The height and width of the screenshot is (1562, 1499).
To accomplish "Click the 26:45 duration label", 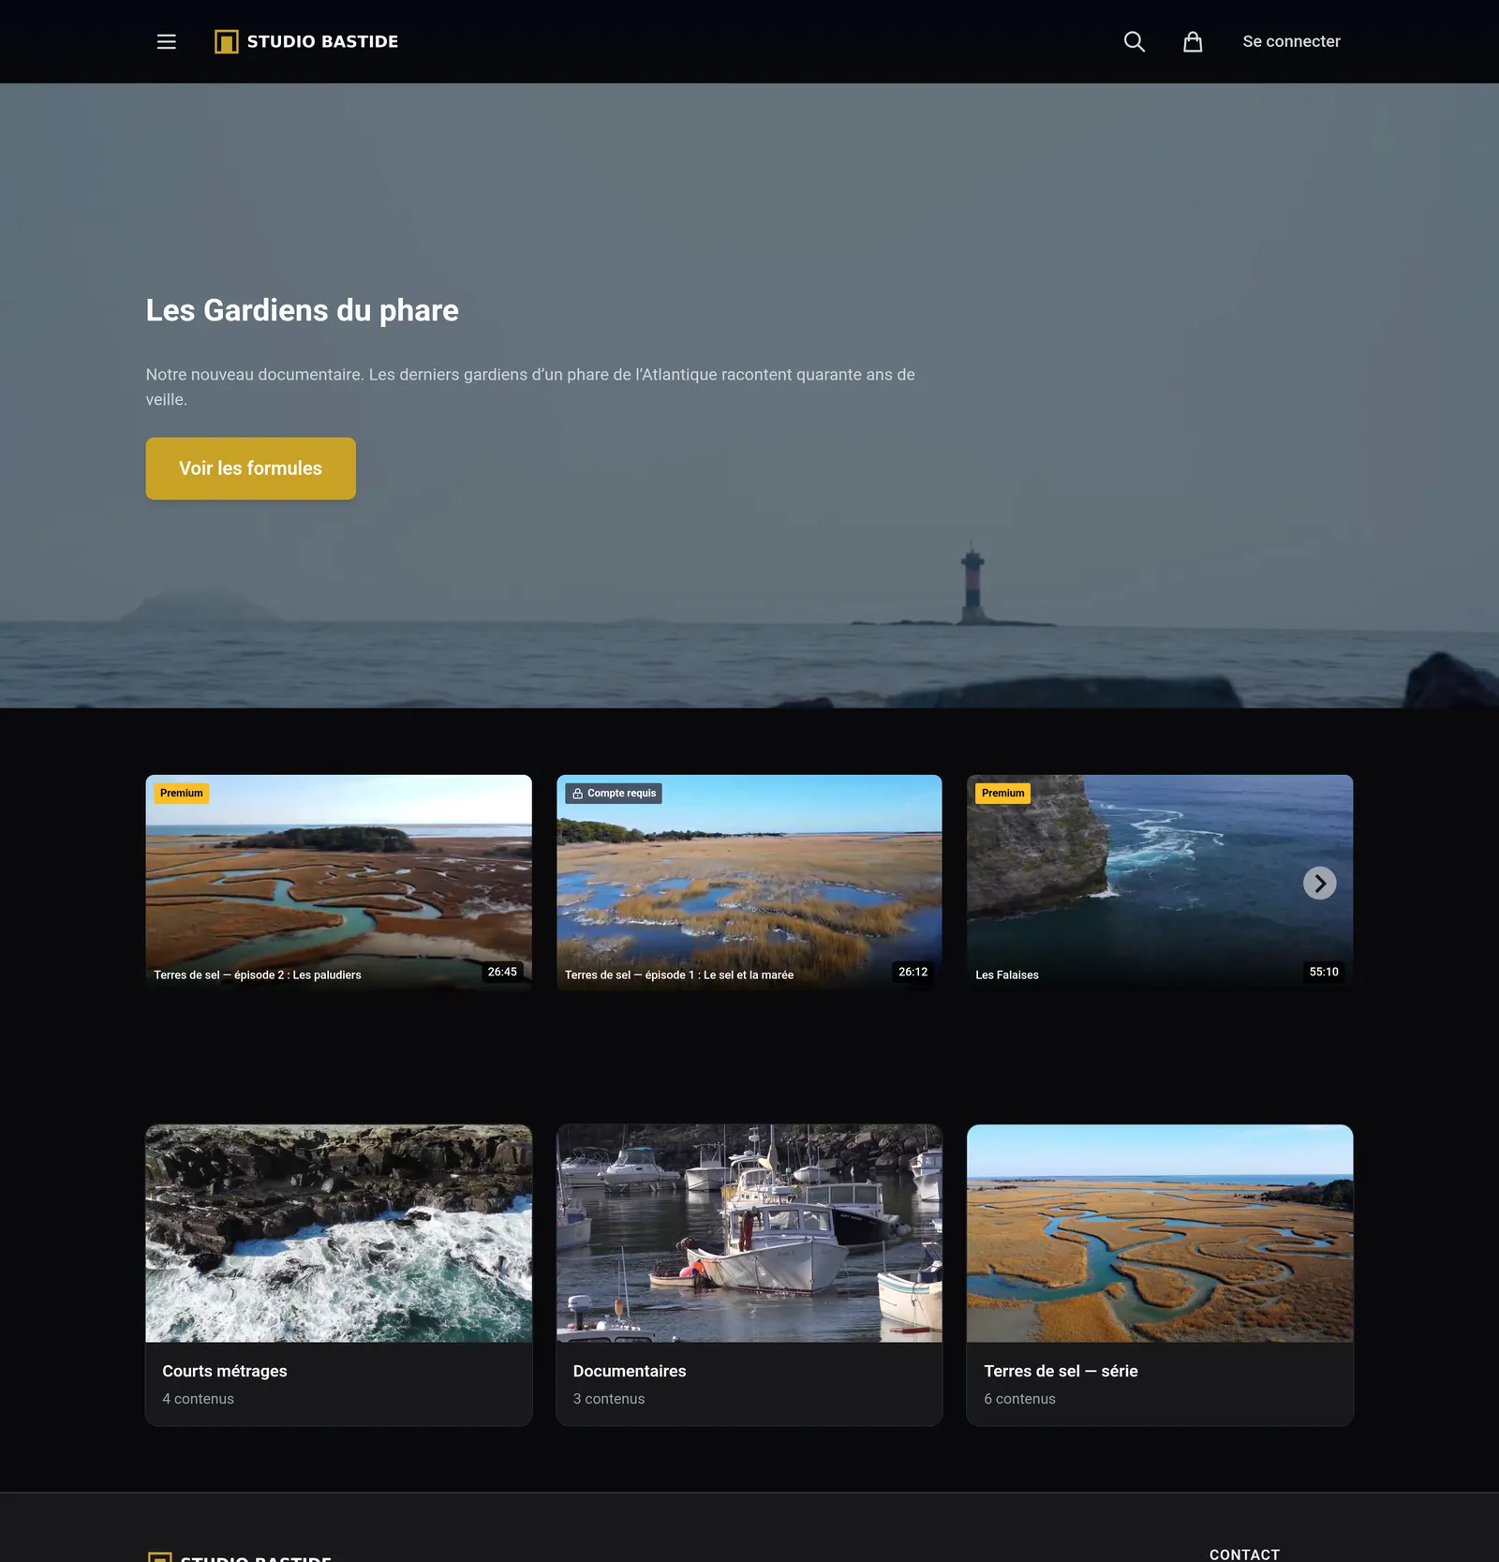I will 502,972.
